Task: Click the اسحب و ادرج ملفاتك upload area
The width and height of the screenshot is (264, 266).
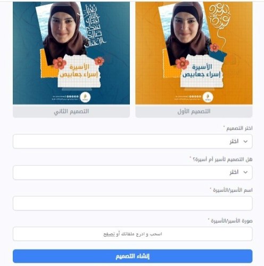Action: click(x=133, y=234)
